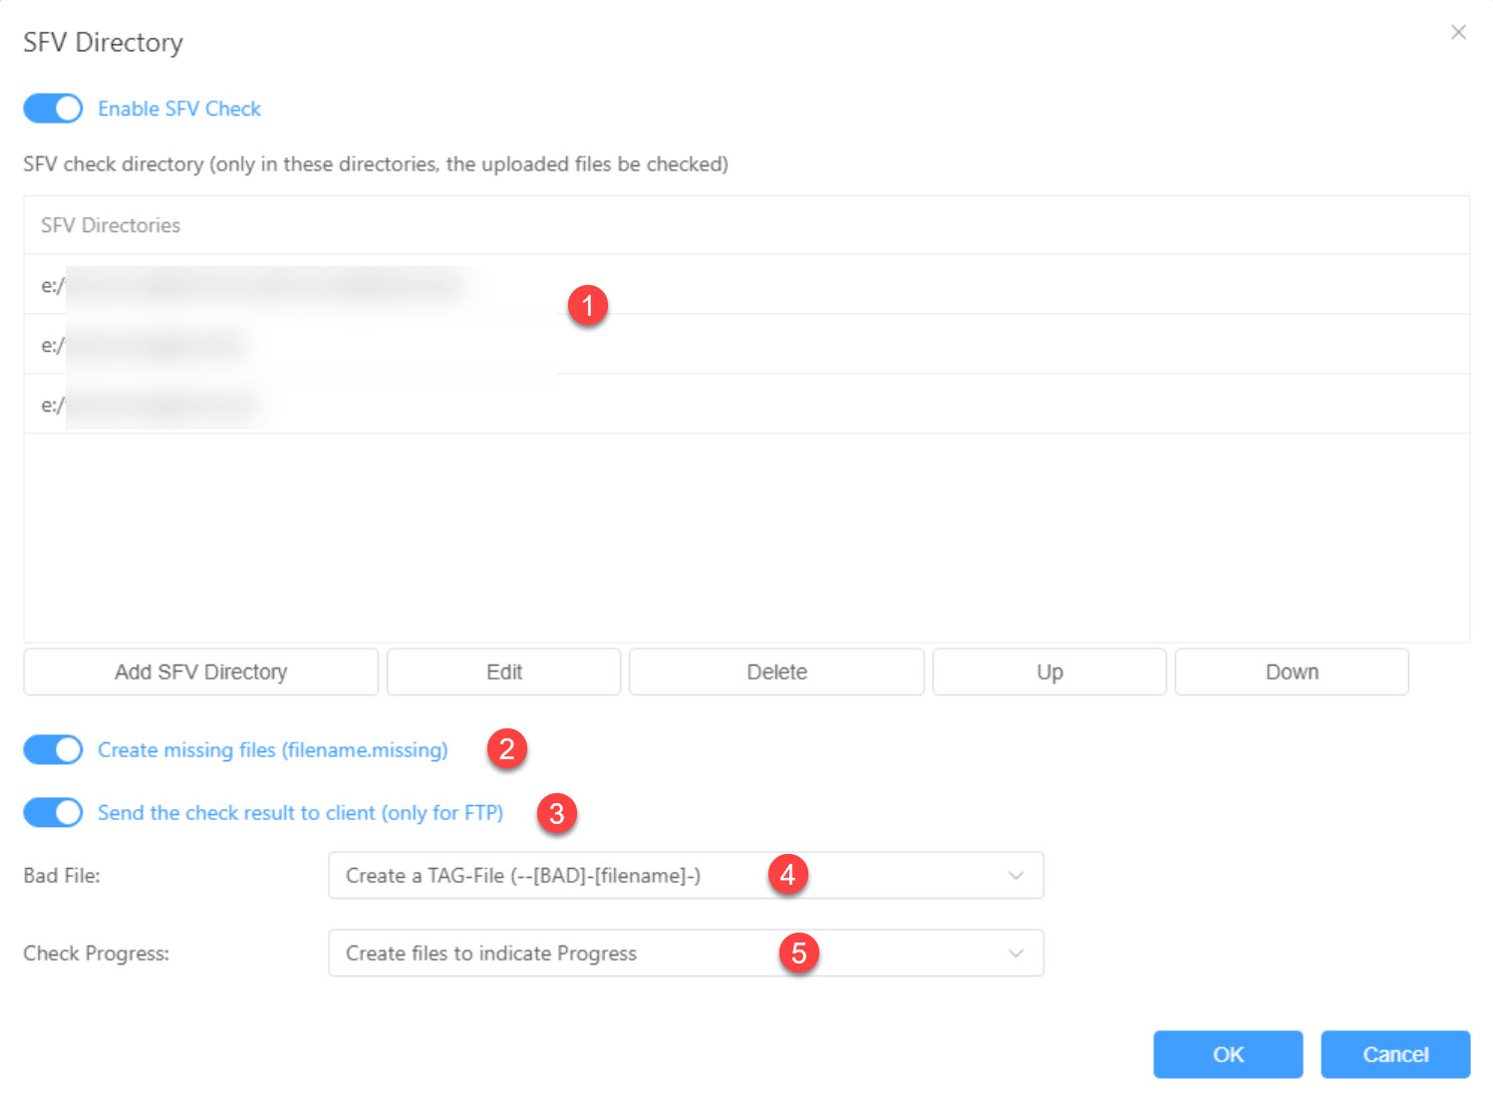The image size is (1493, 1096).
Task: Click the Send the check result label
Action: pyautogui.click(x=300, y=812)
